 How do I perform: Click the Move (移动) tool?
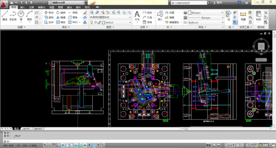pos(49,12)
